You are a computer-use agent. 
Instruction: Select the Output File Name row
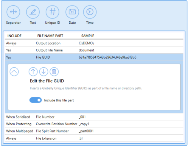(x=94, y=50)
